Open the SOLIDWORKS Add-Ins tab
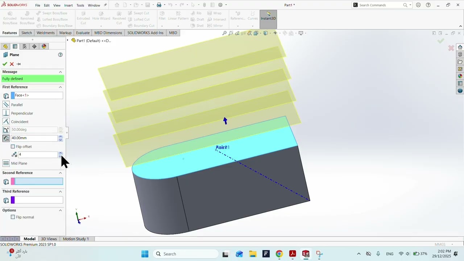 tap(145, 33)
